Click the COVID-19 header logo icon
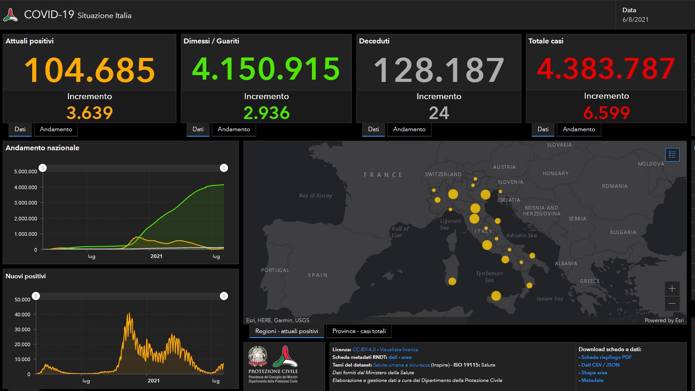The image size is (695, 391). pos(11,14)
